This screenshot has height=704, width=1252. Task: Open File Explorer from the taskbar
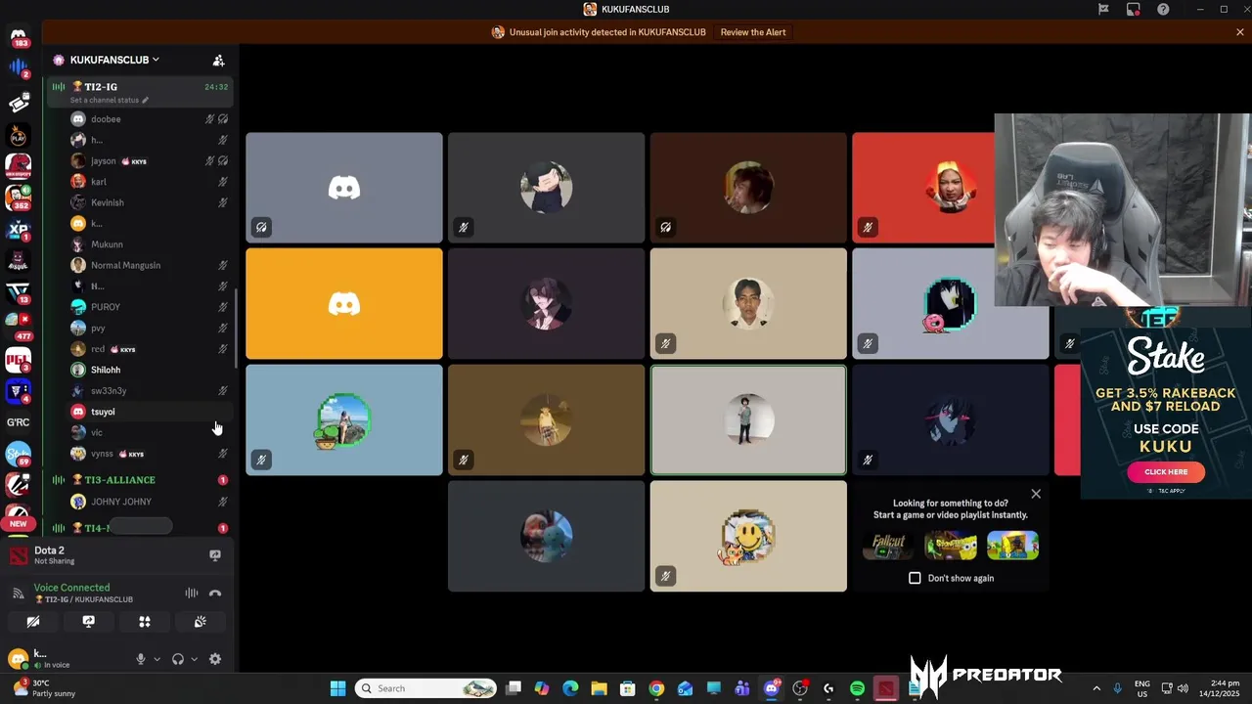tap(600, 688)
